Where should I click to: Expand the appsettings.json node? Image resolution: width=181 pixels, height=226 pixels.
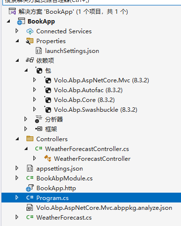17,168
